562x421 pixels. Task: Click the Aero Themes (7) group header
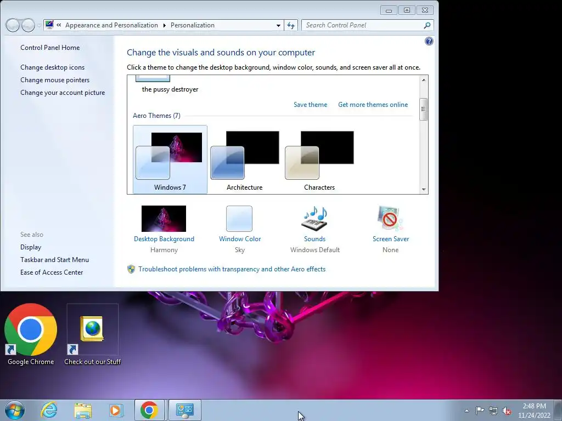tap(156, 116)
